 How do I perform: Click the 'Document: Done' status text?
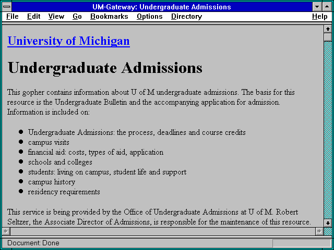[33, 243]
